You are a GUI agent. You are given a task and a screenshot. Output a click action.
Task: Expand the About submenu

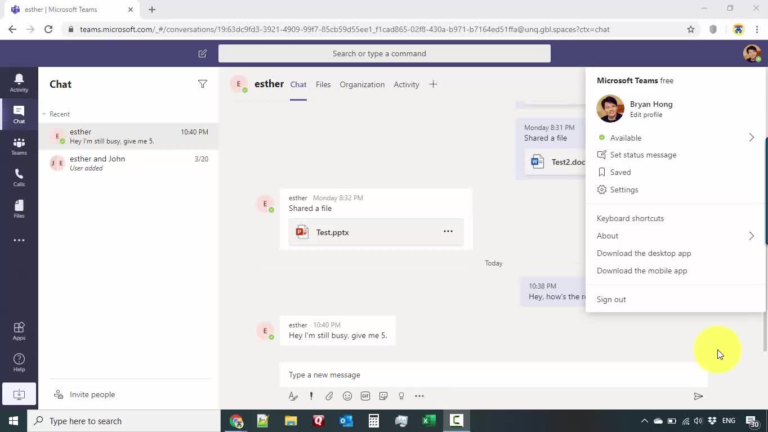[751, 236]
